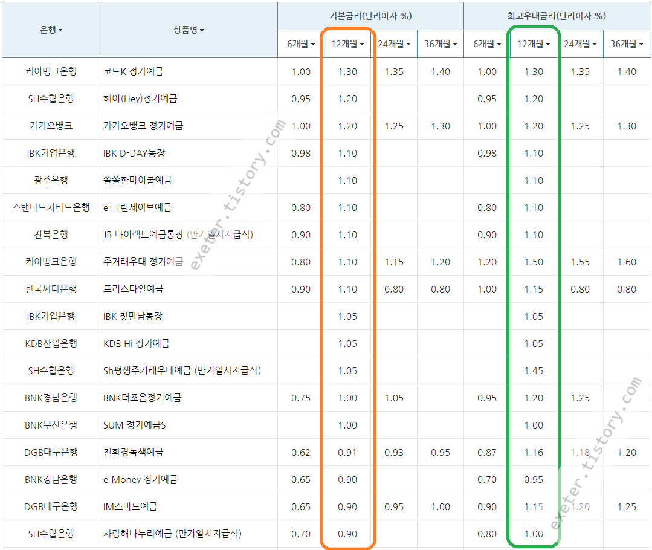Image resolution: width=652 pixels, height=550 pixels.
Task: Click bank name KDB산업은행
Action: 51,343
